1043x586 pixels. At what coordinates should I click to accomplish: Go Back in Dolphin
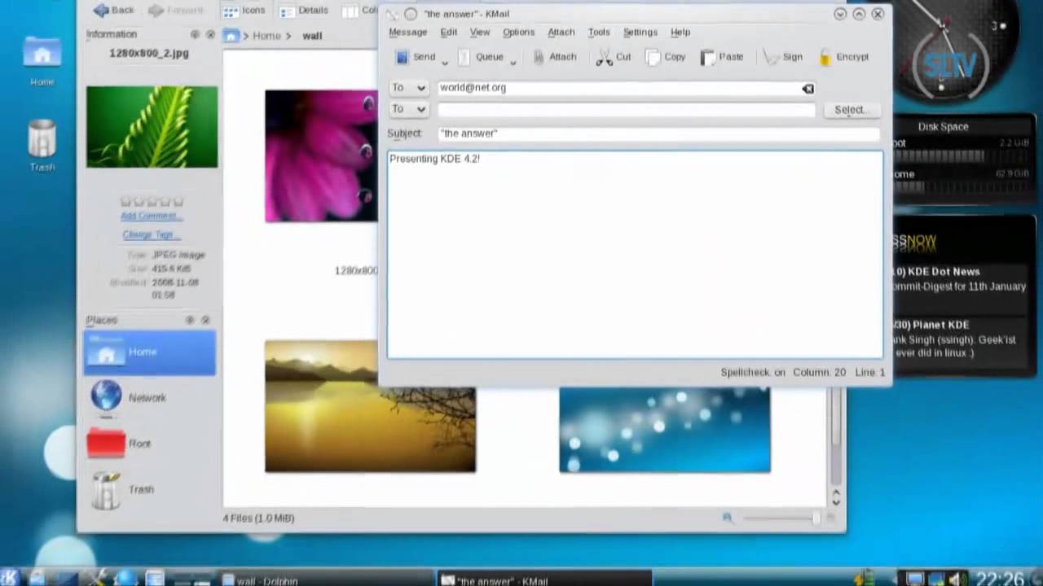coord(113,10)
